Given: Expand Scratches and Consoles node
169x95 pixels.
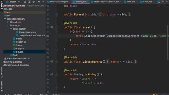Looking at the screenshot, I should pos(3,65).
